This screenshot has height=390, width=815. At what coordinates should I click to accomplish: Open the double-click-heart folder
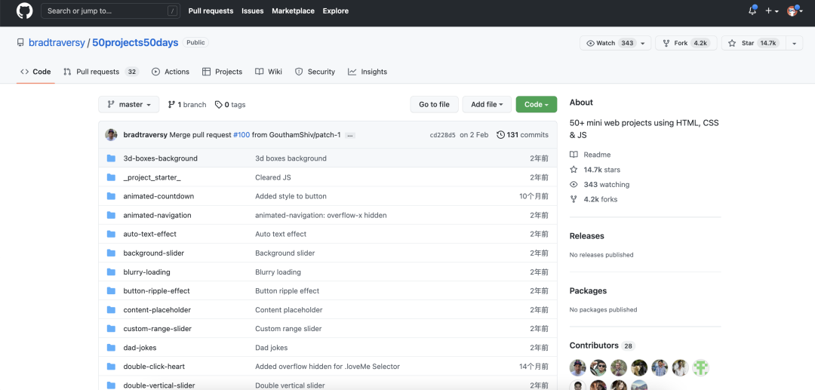(154, 367)
